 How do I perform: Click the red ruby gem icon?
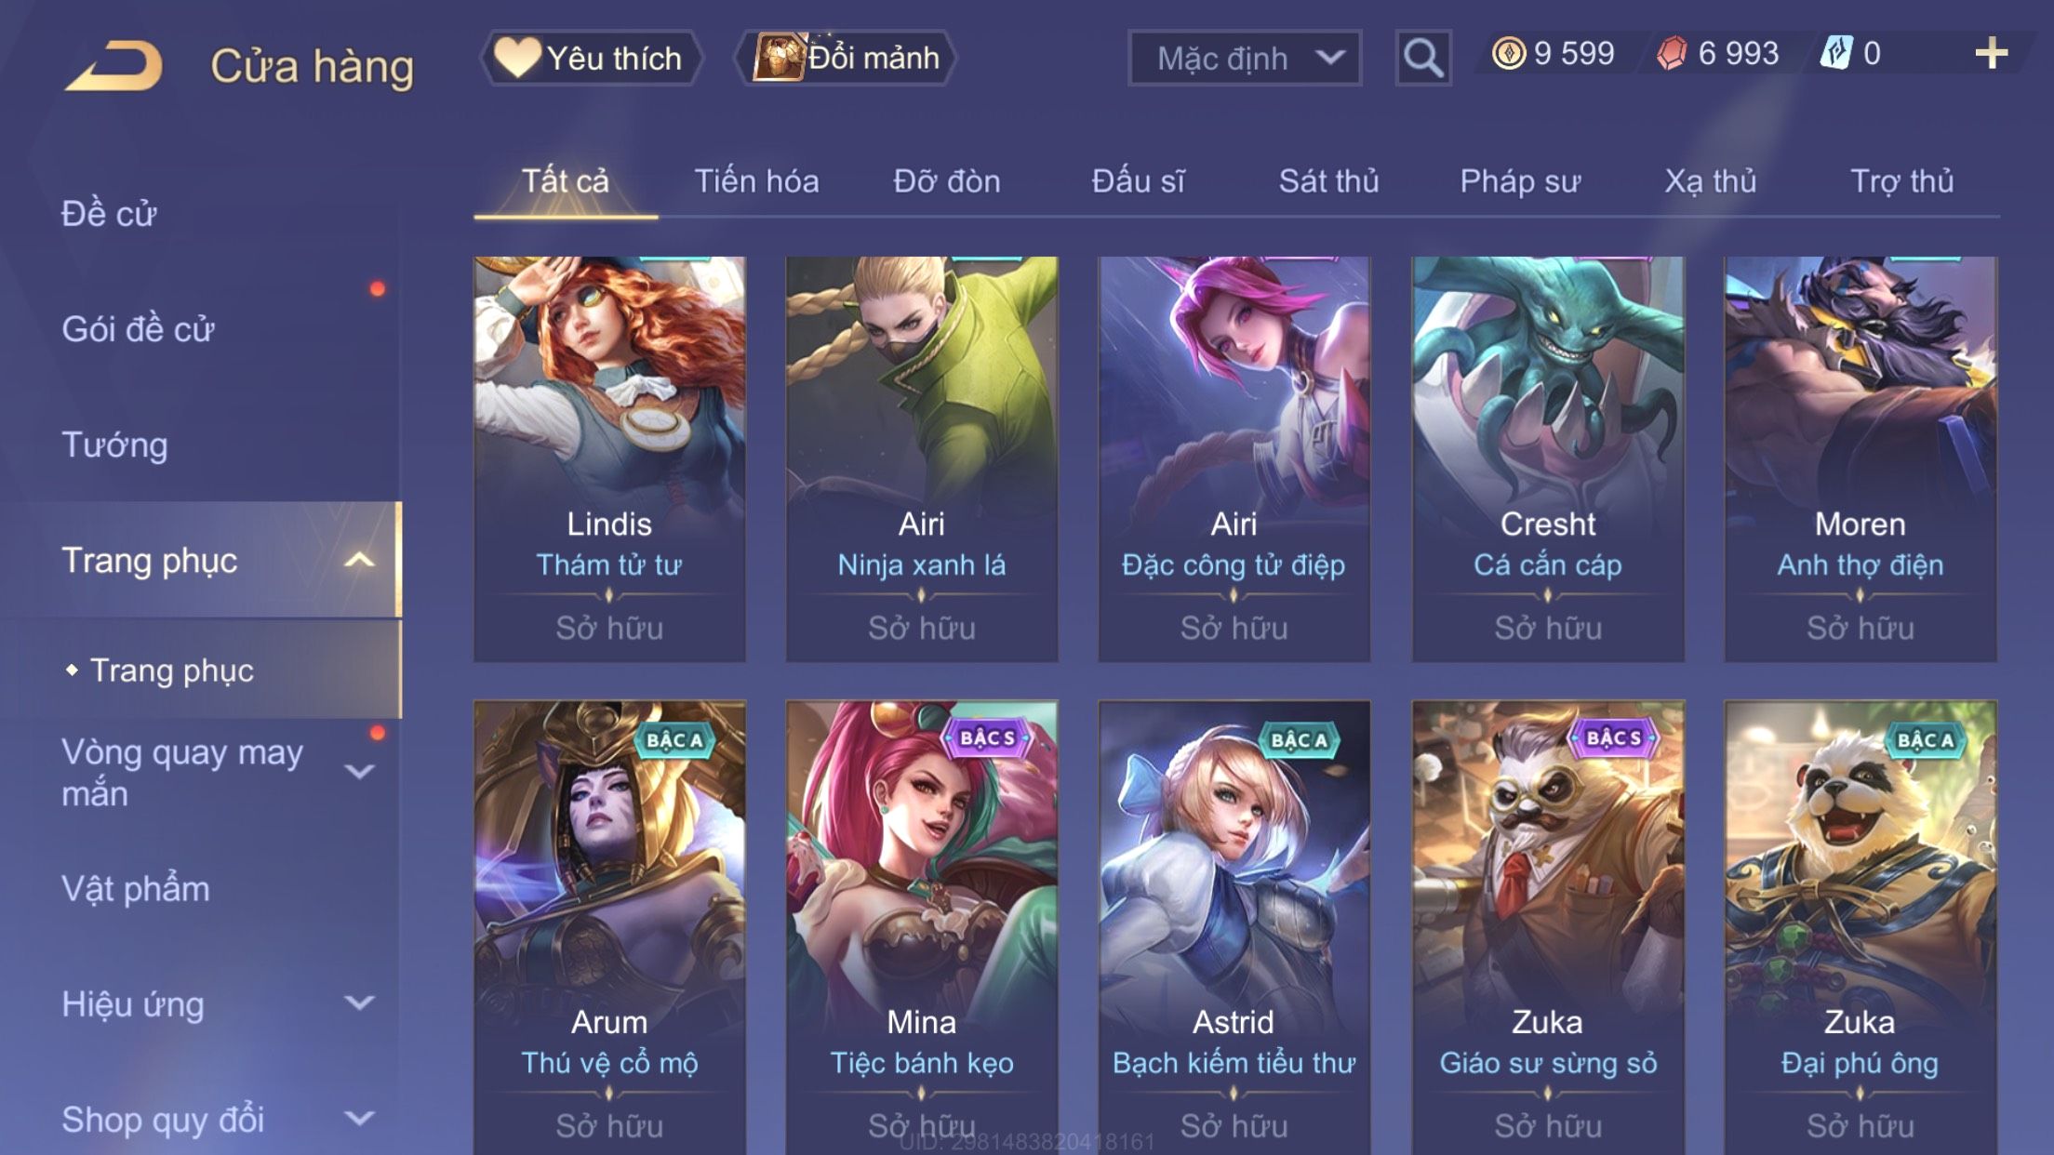tap(1672, 53)
